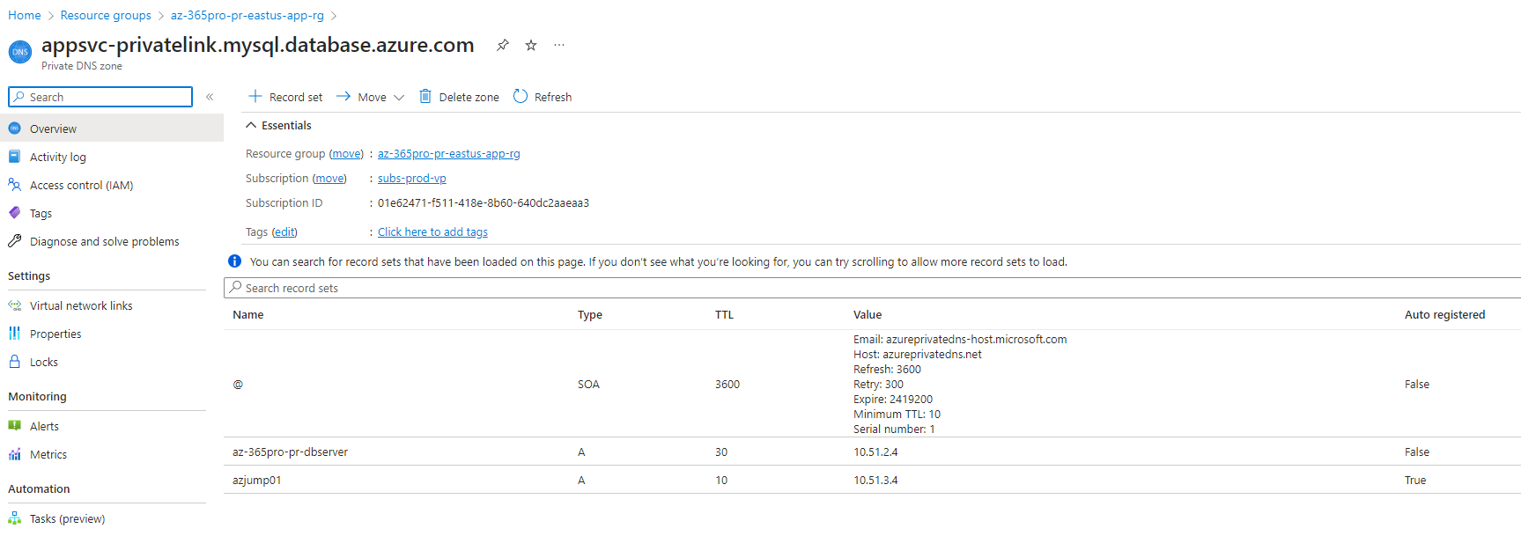Click Delete zone button label
The width and height of the screenshot is (1521, 536).
click(x=469, y=97)
